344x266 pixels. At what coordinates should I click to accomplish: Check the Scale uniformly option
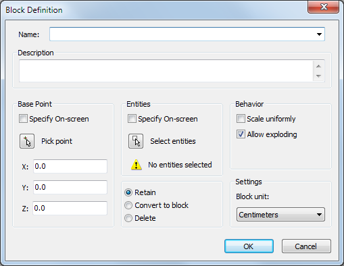tap(241, 119)
